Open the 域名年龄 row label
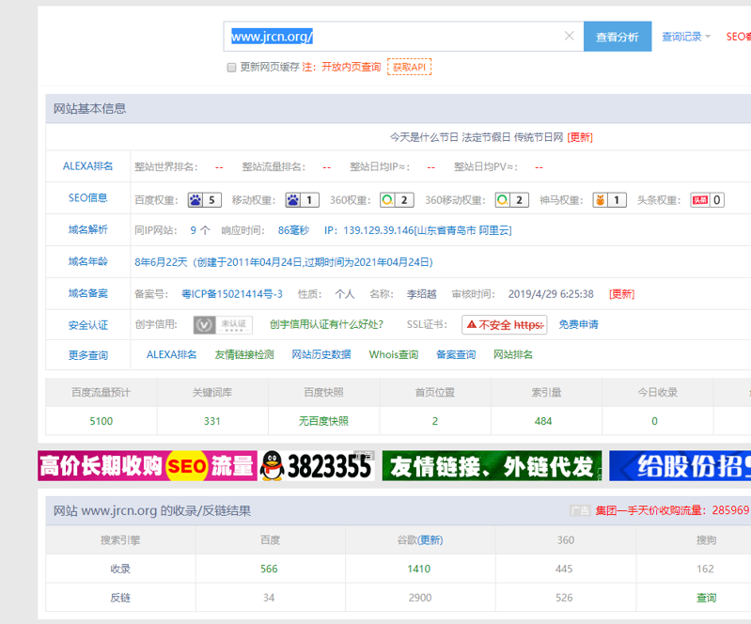 88,261
